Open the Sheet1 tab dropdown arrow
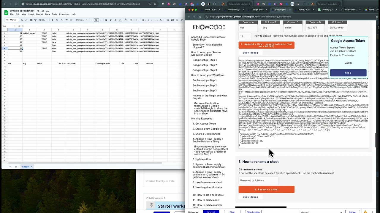 [31, 167]
